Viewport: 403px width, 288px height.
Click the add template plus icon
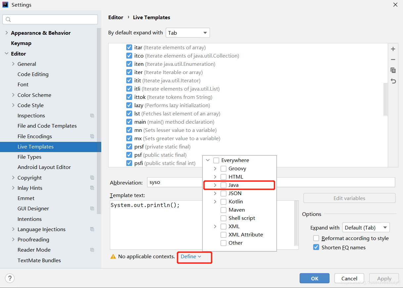point(393,49)
